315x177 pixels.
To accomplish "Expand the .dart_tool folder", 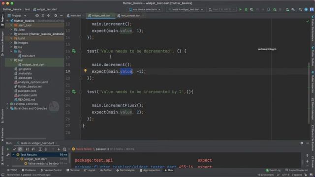I will pyautogui.click(x=11, y=25).
